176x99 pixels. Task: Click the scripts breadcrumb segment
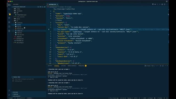coord(61,7)
